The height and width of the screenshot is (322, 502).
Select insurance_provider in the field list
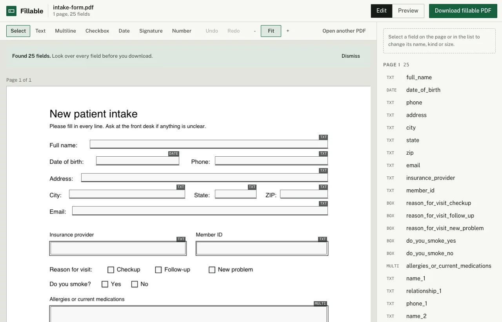pyautogui.click(x=439, y=178)
